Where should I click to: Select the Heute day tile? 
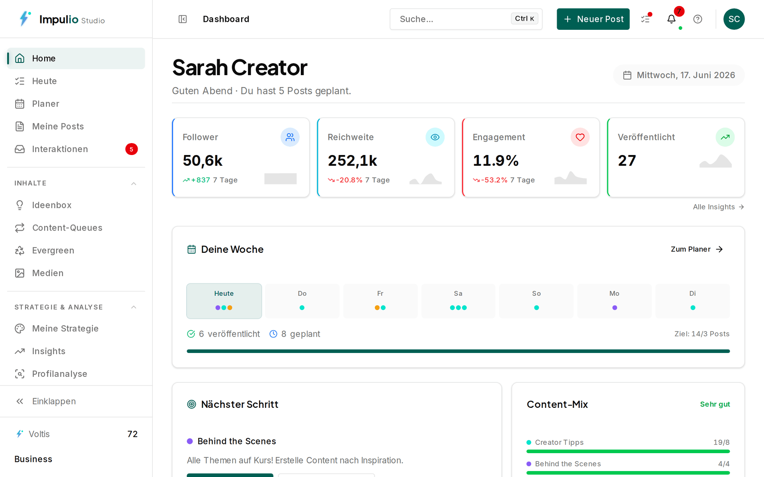[x=224, y=301]
